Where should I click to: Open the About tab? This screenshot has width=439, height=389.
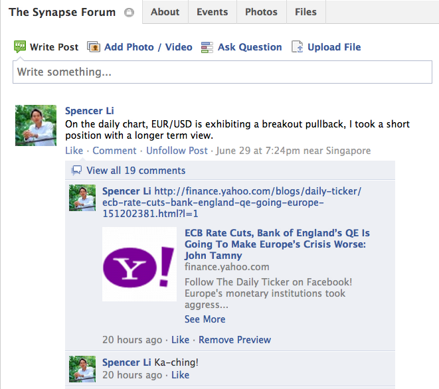point(165,12)
